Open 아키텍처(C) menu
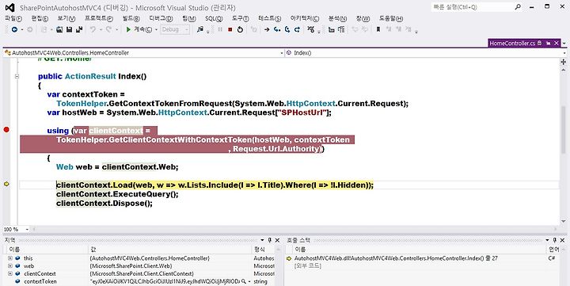 (x=304, y=18)
